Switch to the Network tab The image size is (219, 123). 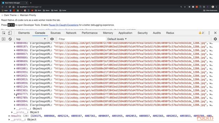pyautogui.click(x=71, y=33)
